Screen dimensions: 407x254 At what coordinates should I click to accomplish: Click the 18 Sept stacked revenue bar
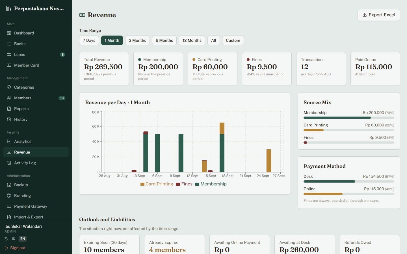(x=222, y=147)
